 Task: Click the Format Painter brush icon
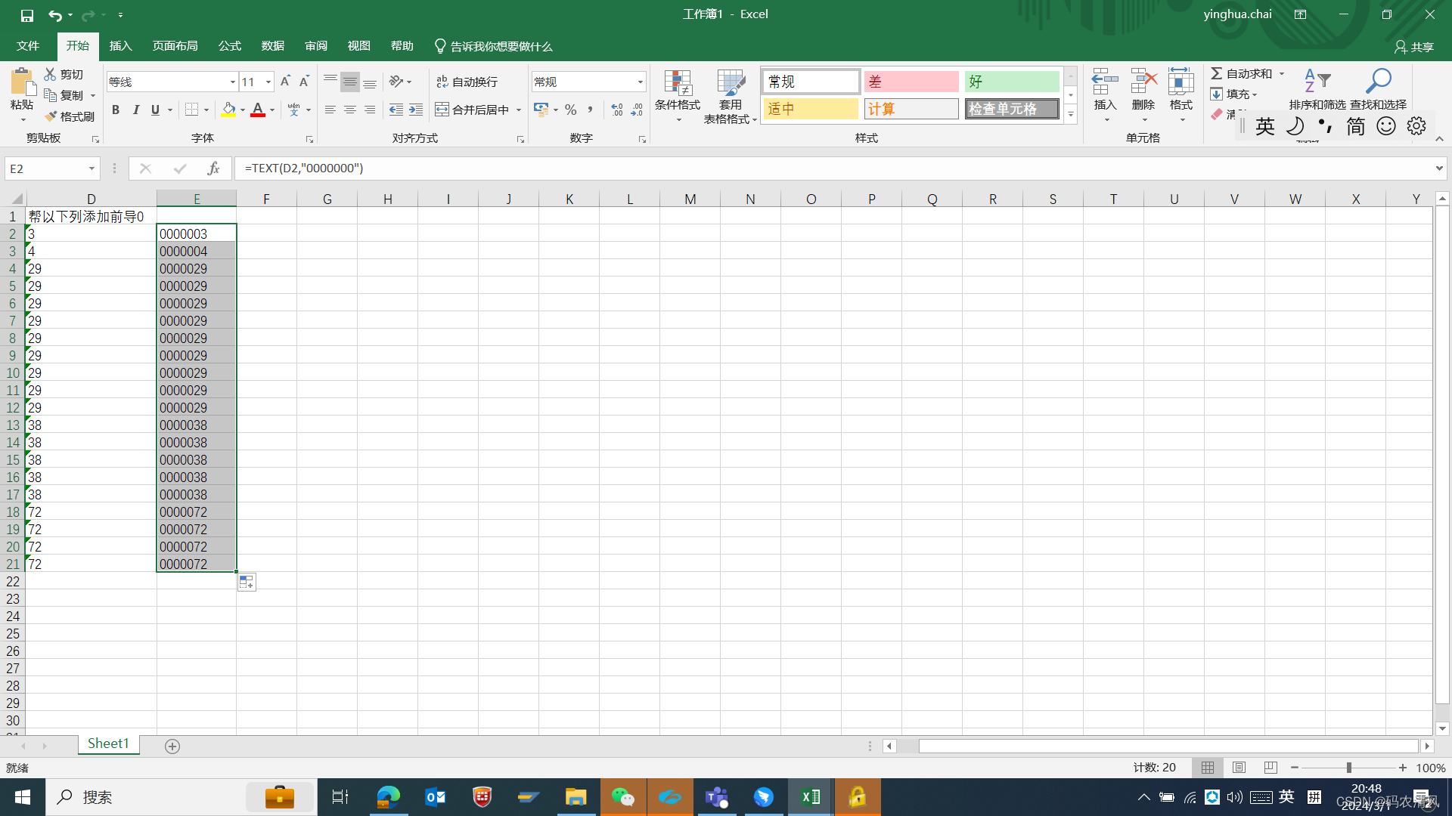pos(51,116)
